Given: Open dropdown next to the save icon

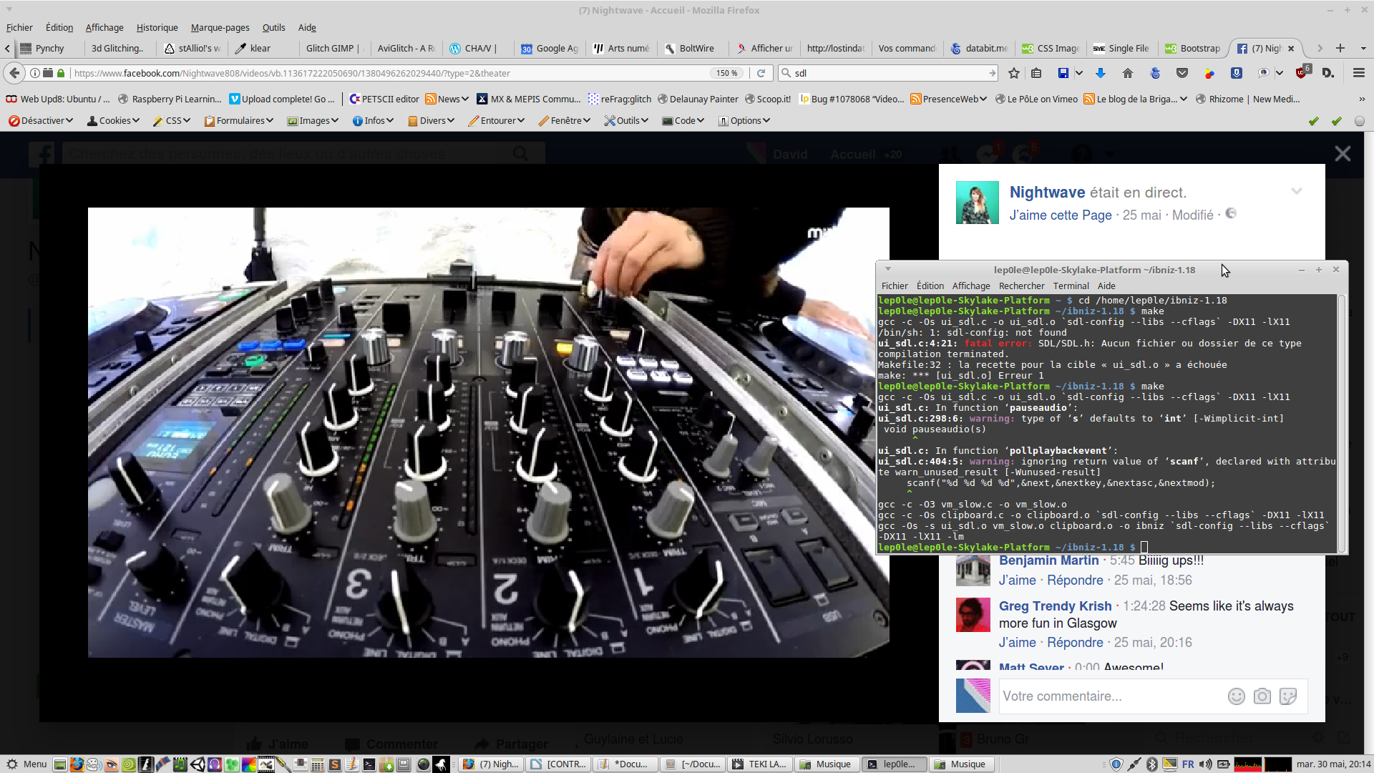Looking at the screenshot, I should [1079, 73].
